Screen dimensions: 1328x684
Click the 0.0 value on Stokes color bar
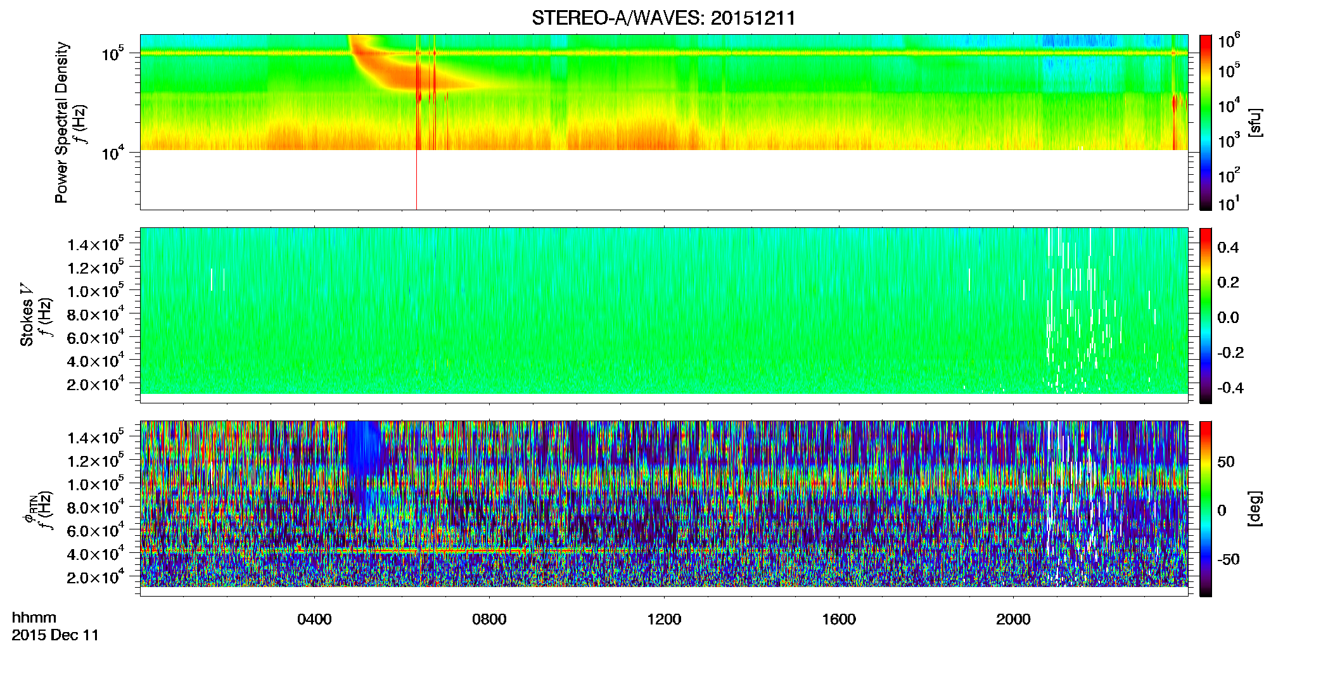click(1228, 317)
